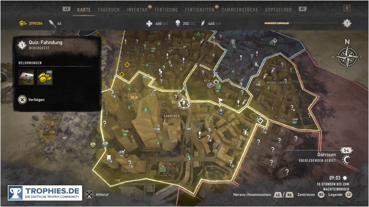The image size is (369, 207).
Task: Open the Sammlerstücke tab
Action: coord(239,10)
